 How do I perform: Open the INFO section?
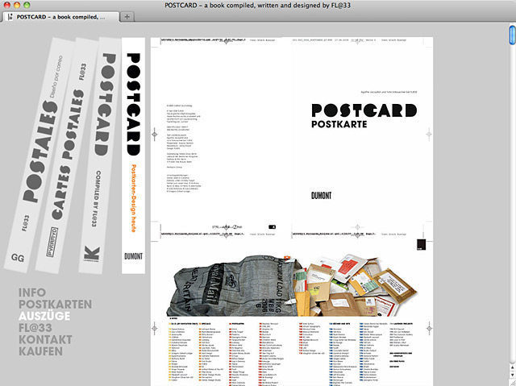[x=32, y=293]
